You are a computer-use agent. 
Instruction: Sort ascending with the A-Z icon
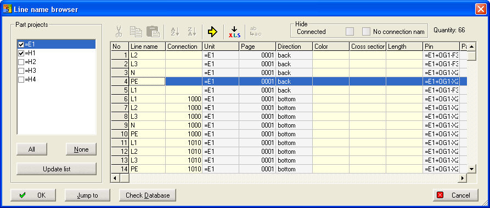(x=174, y=32)
